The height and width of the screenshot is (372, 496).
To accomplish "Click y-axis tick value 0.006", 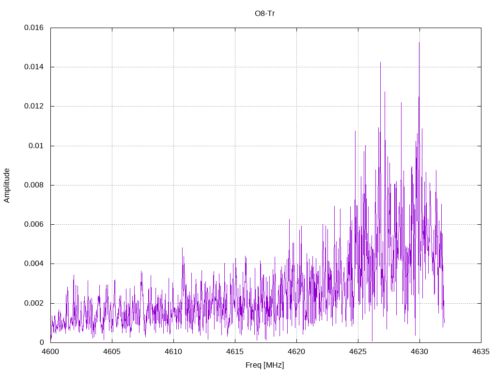I will [34, 224].
